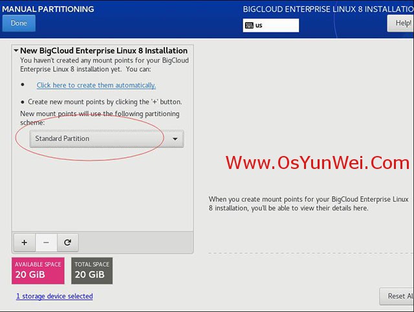Open the Standard Partition scheme dropdown
The width and height of the screenshot is (414, 312).
click(107, 139)
